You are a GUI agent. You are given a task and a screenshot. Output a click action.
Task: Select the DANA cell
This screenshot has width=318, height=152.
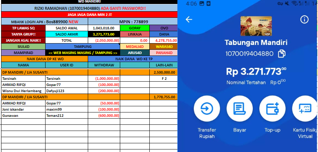click(x=164, y=34)
